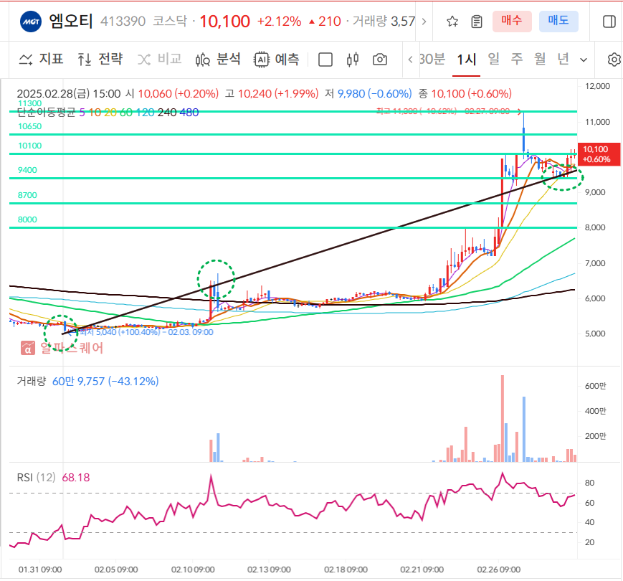Image resolution: width=623 pixels, height=581 pixels.
Task: Click the yellow 20 moving-average label
Action: pyautogui.click(x=111, y=113)
